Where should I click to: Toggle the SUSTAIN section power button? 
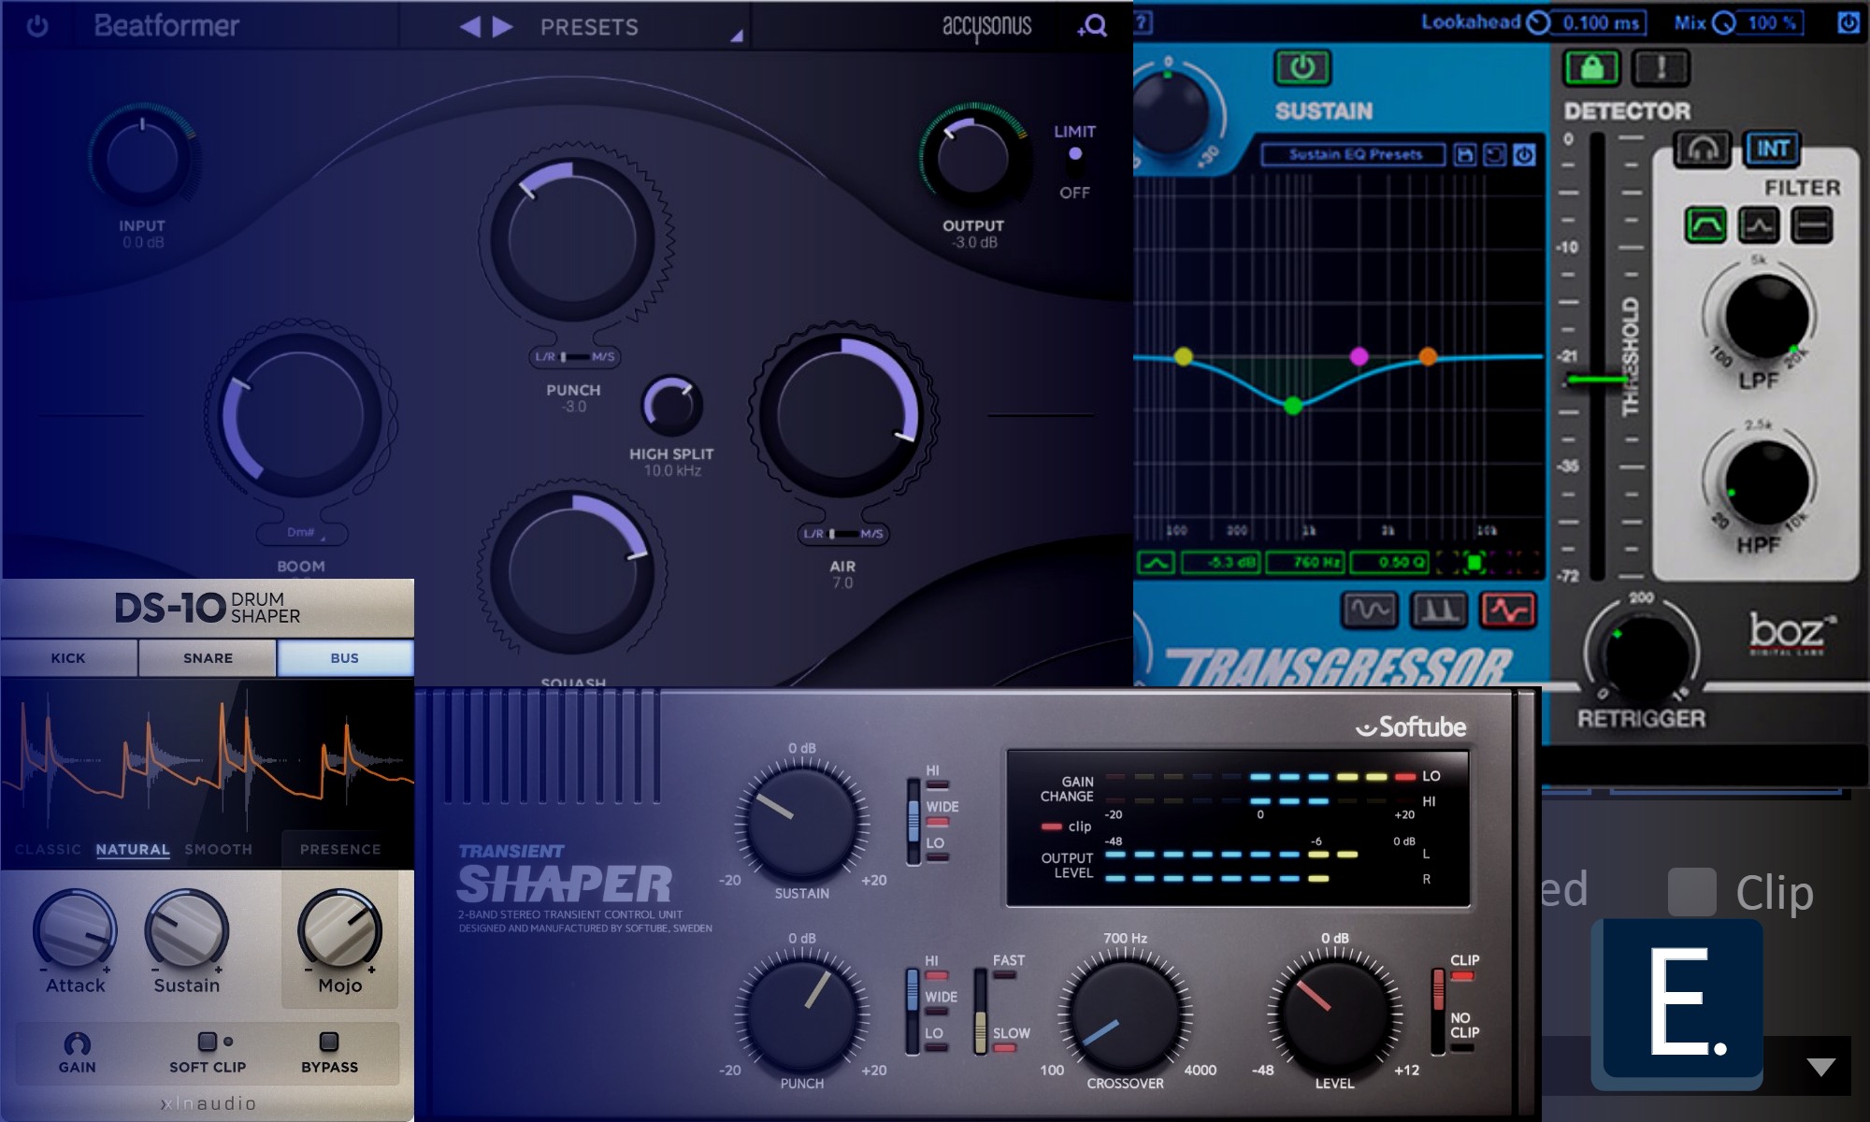coord(1302,68)
